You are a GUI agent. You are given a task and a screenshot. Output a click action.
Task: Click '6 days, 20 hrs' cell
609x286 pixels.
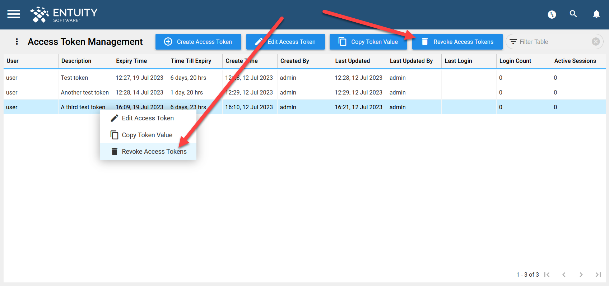coord(195,78)
